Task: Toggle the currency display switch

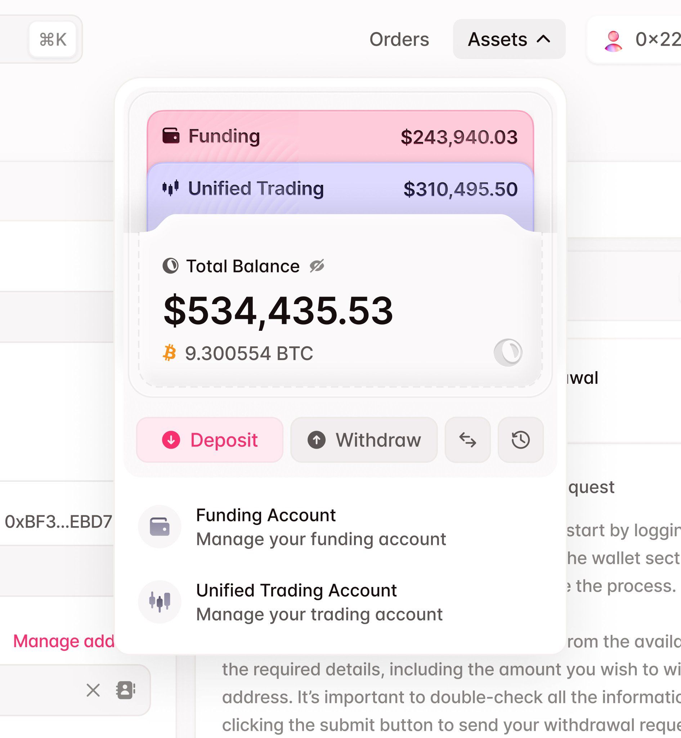Action: pyautogui.click(x=508, y=352)
